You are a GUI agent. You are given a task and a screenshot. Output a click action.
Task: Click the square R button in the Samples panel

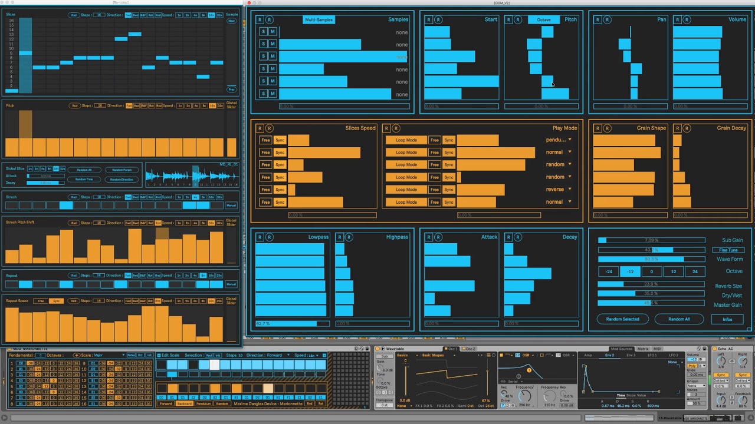(260, 19)
